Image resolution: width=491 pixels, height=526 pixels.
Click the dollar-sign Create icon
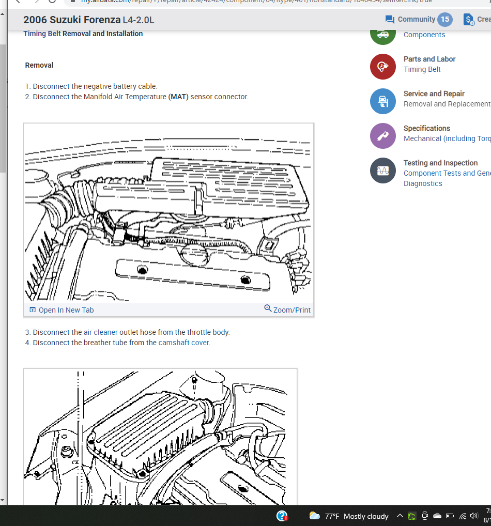click(x=469, y=20)
